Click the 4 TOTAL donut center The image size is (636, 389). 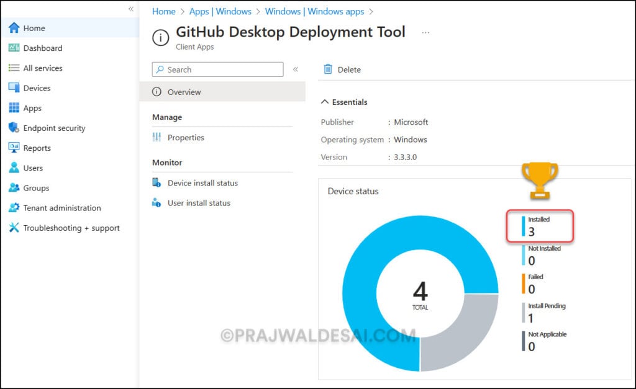click(x=420, y=295)
